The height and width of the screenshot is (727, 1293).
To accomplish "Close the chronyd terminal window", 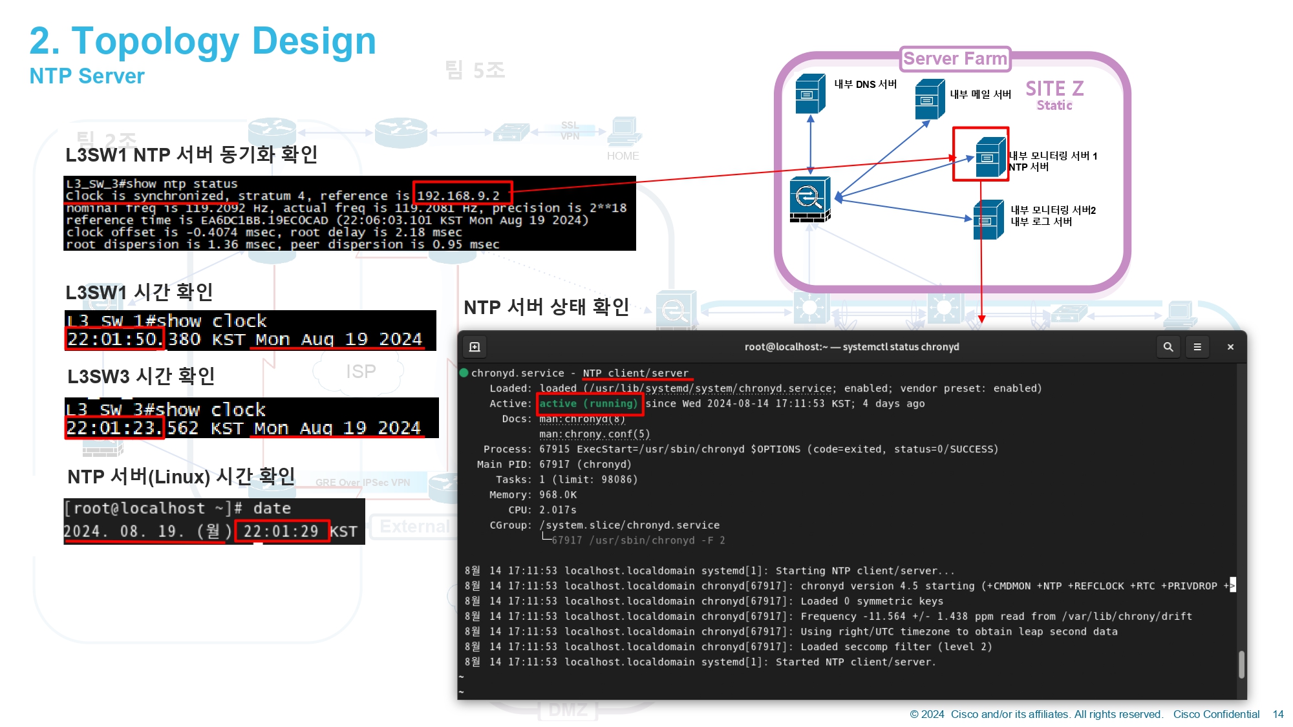I will pyautogui.click(x=1230, y=347).
